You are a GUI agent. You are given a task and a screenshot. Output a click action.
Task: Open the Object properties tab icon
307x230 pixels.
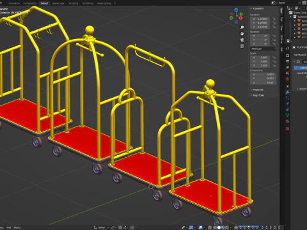click(x=287, y=86)
